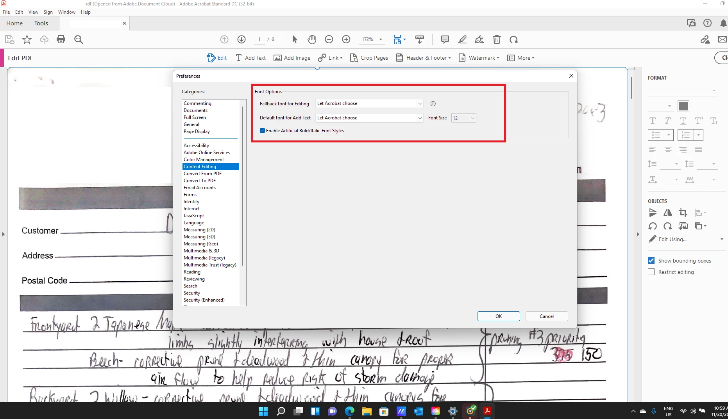The width and height of the screenshot is (728, 419).
Task: Open Windows Start menu
Action: point(263,411)
